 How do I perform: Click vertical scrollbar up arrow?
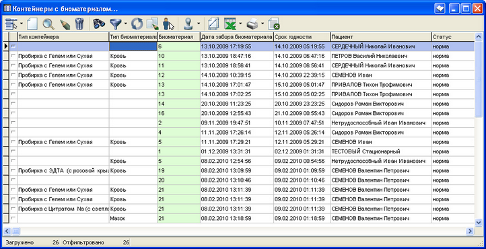[x=478, y=36]
